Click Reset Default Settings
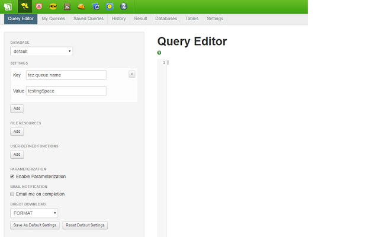Screen dimensions: 379x237 click(x=85, y=225)
